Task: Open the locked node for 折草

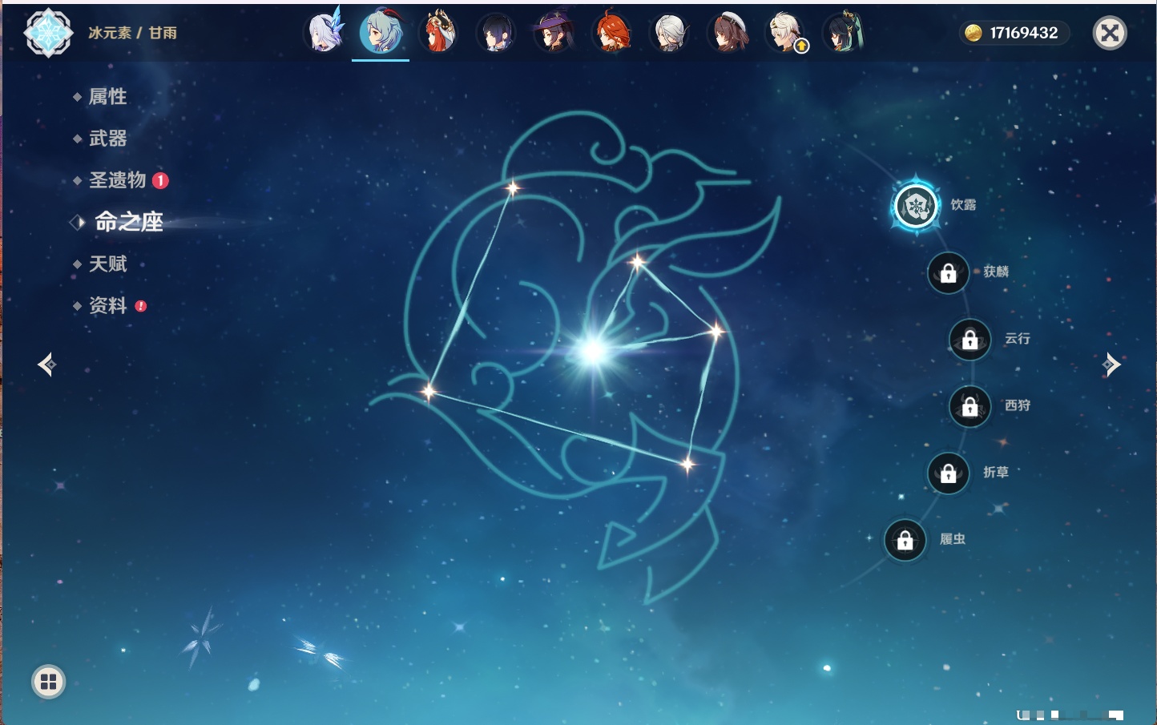Action: coord(949,473)
